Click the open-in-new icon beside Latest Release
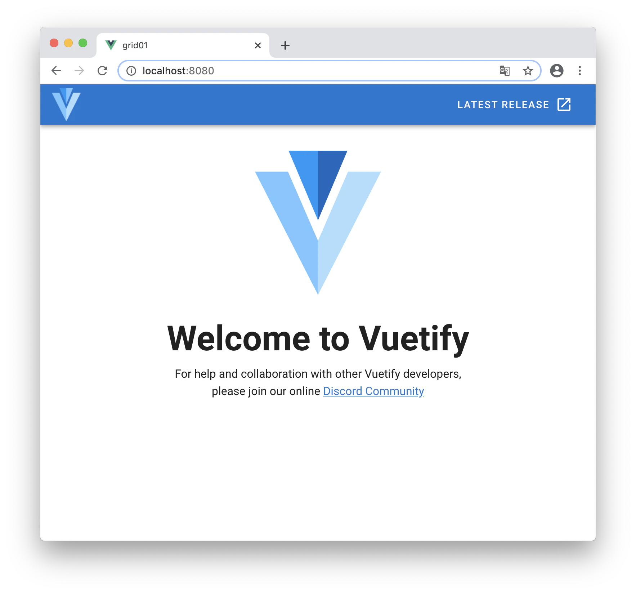 point(564,105)
